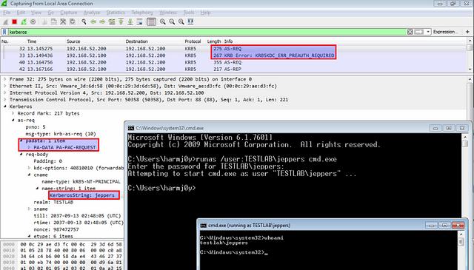Zoom out the main window text
Image resolution: width=474 pixels, height=270 pixels.
coord(172,21)
